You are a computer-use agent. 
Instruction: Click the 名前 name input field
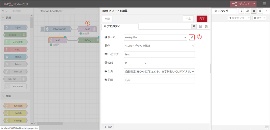coord(159,80)
